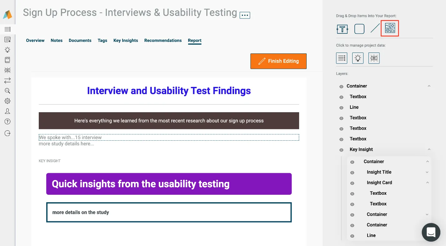
Task: Open the three-dots project options button
Action: (x=245, y=15)
